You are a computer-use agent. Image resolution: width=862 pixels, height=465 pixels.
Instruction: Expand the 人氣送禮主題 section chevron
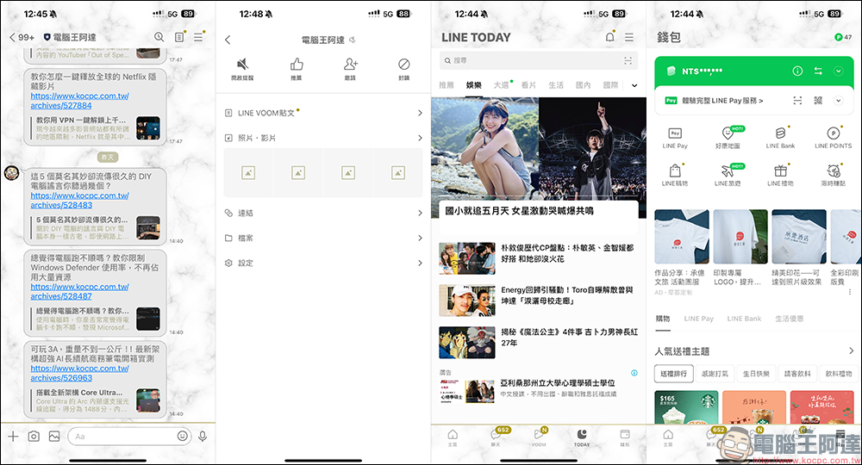pos(851,350)
